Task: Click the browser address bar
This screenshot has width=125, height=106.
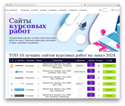Action: pos(59,5)
